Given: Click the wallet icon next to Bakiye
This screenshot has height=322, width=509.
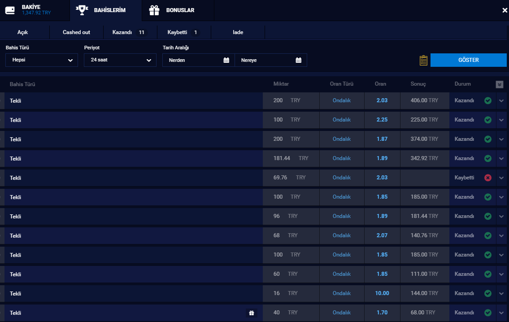Looking at the screenshot, I should pos(11,10).
